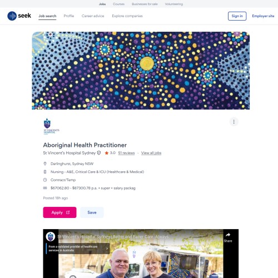Click the orange star rating icon
The image size is (278, 278).
[x=107, y=153]
